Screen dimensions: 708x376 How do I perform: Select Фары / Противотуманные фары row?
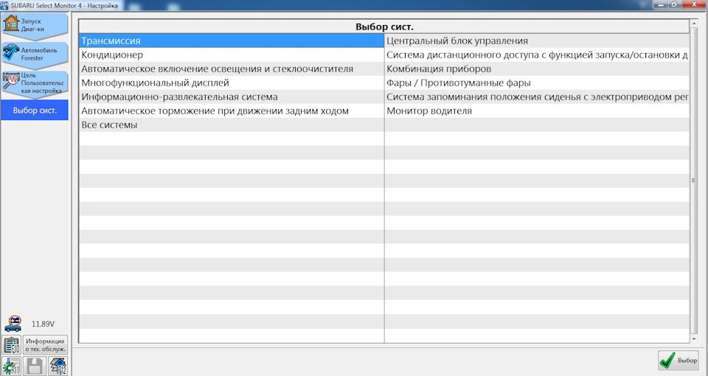[x=537, y=83]
